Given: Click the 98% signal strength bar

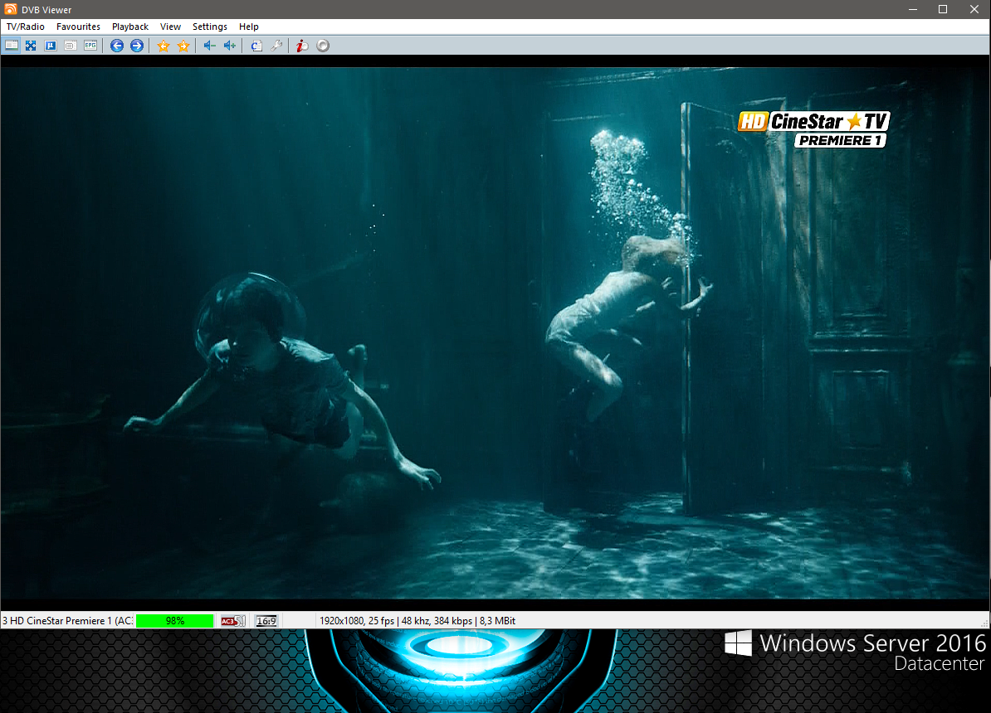Looking at the screenshot, I should click(x=175, y=621).
